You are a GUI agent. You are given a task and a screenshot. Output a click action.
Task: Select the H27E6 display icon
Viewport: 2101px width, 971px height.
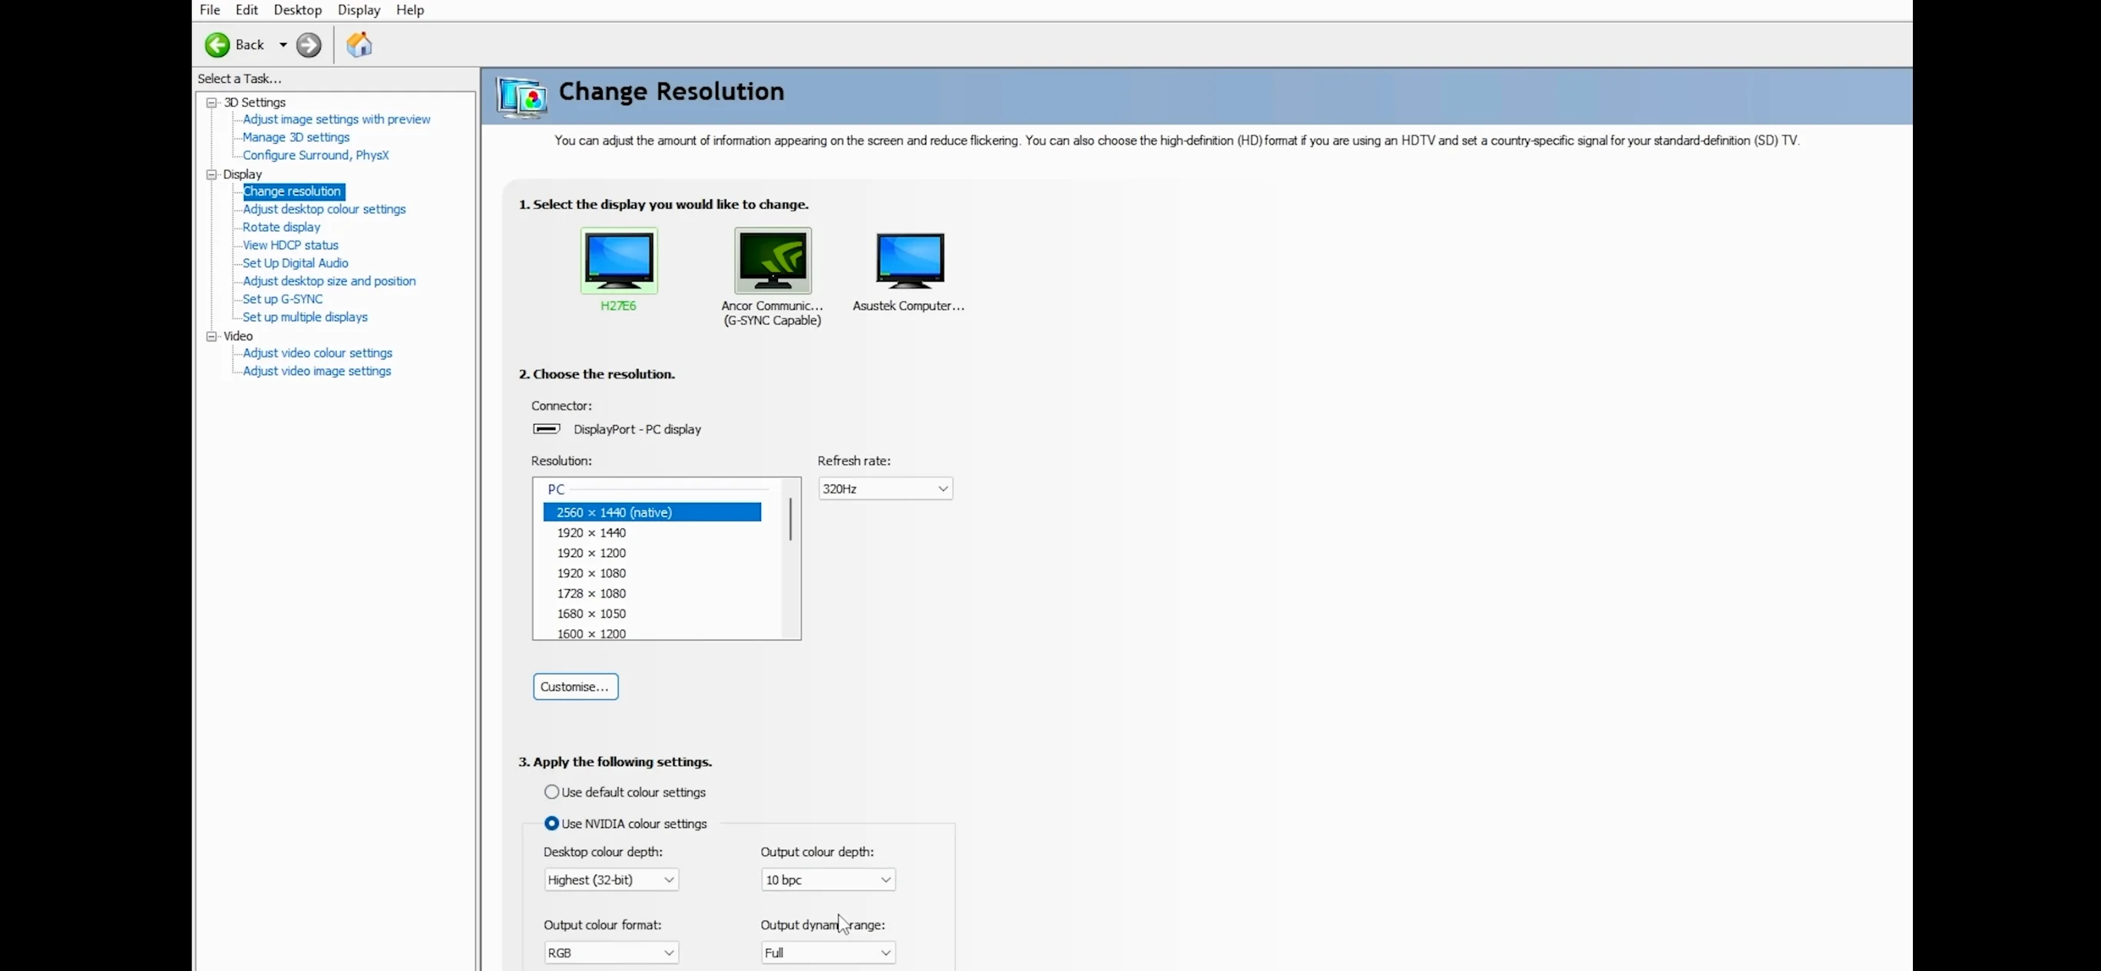[x=618, y=261]
